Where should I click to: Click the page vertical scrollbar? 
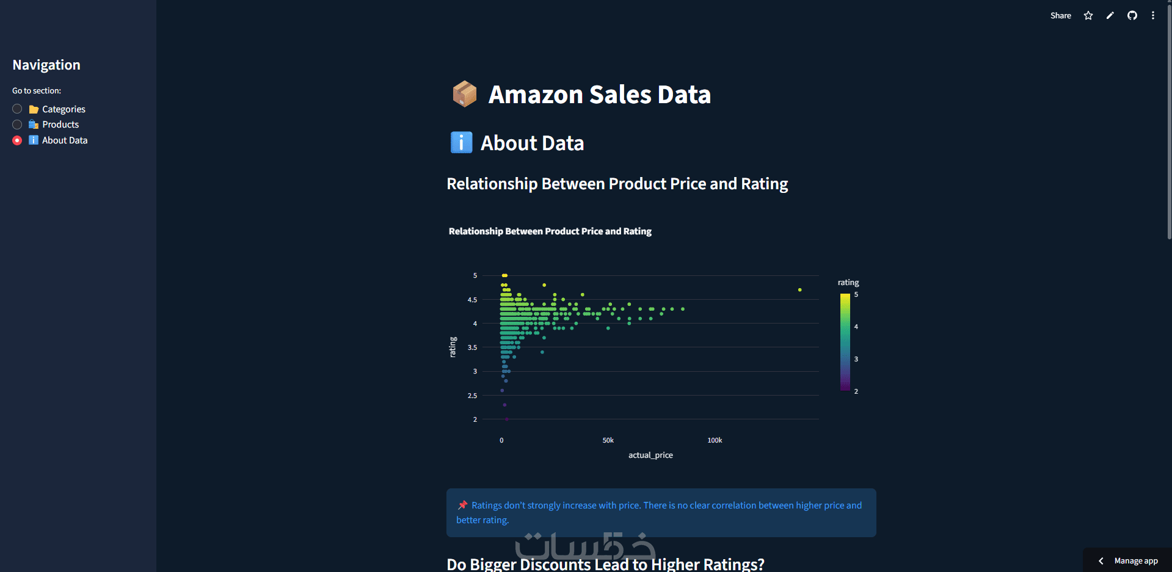[x=1169, y=122]
